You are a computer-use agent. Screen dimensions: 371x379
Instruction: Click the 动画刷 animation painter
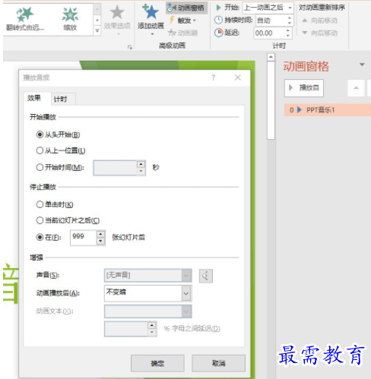pos(183,33)
